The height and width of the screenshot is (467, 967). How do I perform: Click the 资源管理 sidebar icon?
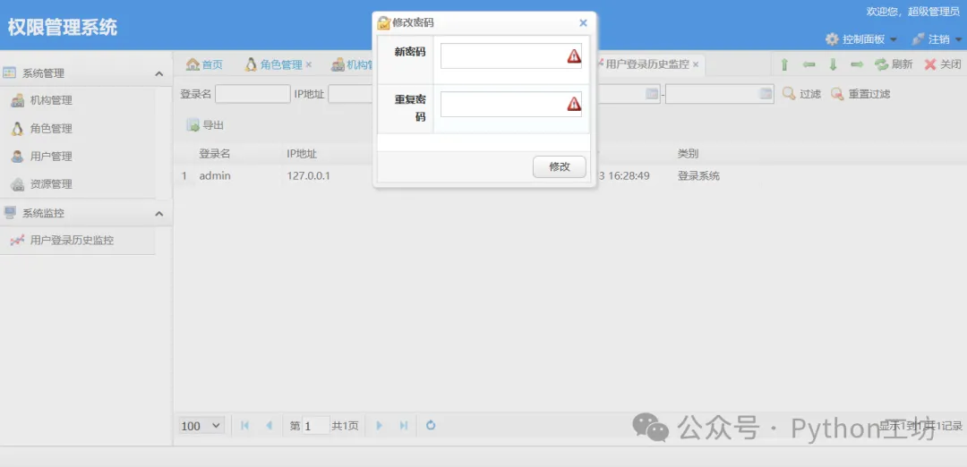point(17,184)
